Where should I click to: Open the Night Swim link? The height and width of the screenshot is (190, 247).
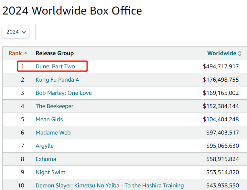click(50, 172)
